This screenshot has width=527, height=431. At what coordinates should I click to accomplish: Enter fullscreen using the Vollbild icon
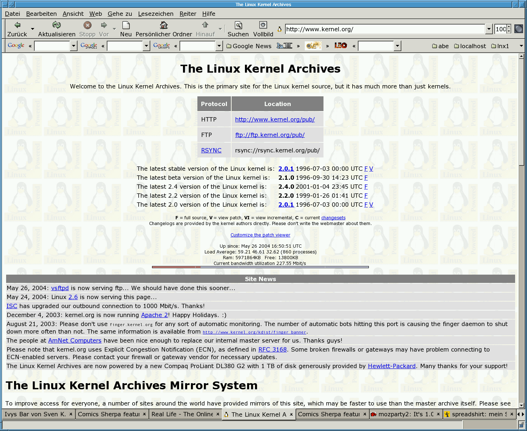pos(263,25)
